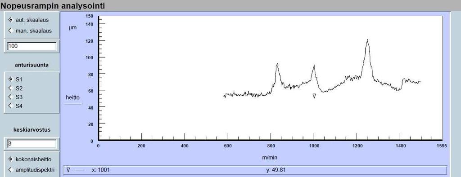Click the legend line sample next to triangle
The image size is (461, 177).
(79, 170)
